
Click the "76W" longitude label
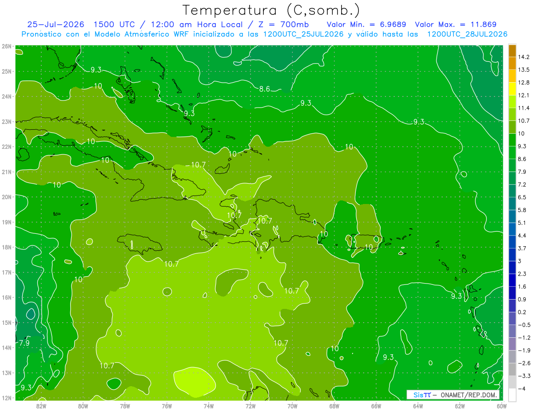(167, 405)
